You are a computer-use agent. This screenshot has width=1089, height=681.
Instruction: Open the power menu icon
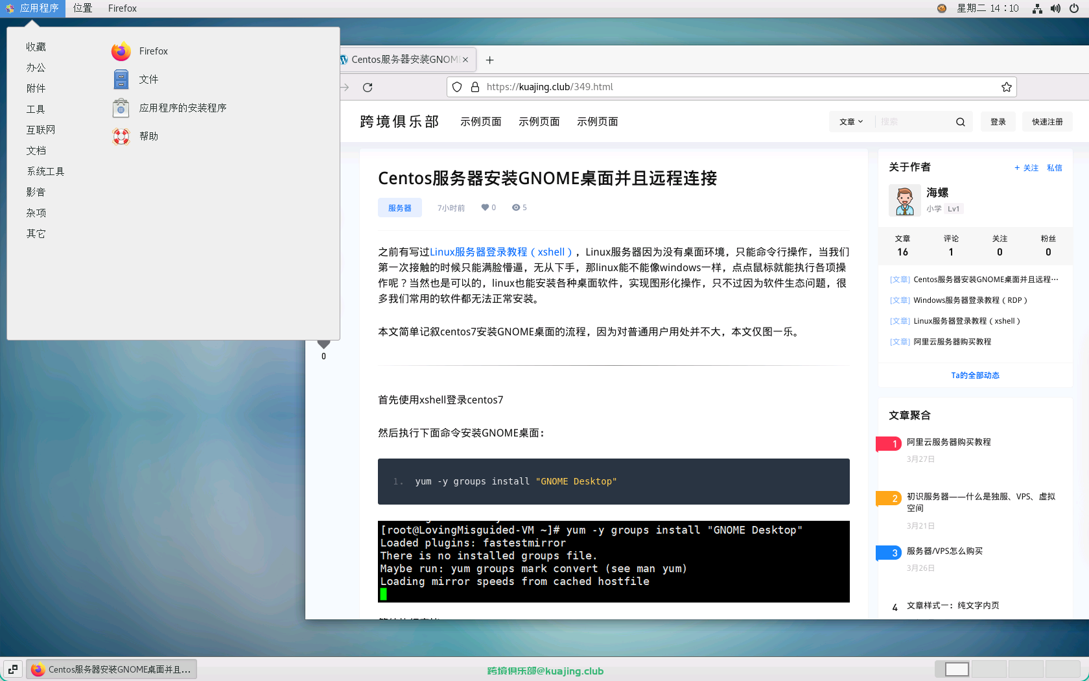point(1074,8)
